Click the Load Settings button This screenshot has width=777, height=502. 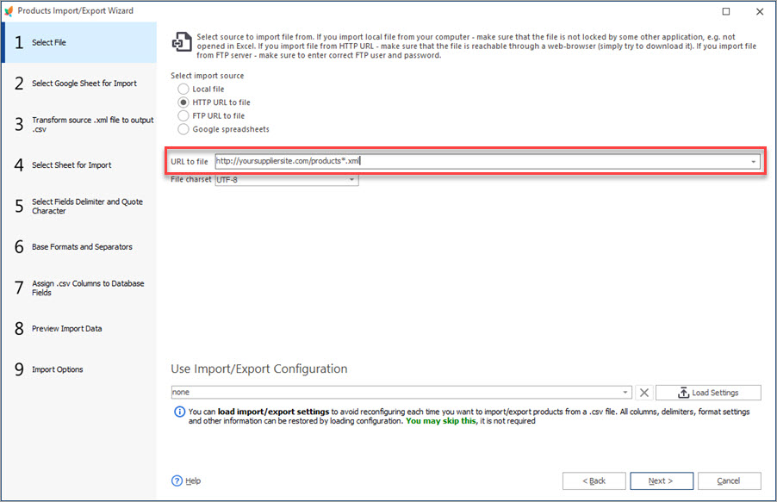click(x=708, y=393)
